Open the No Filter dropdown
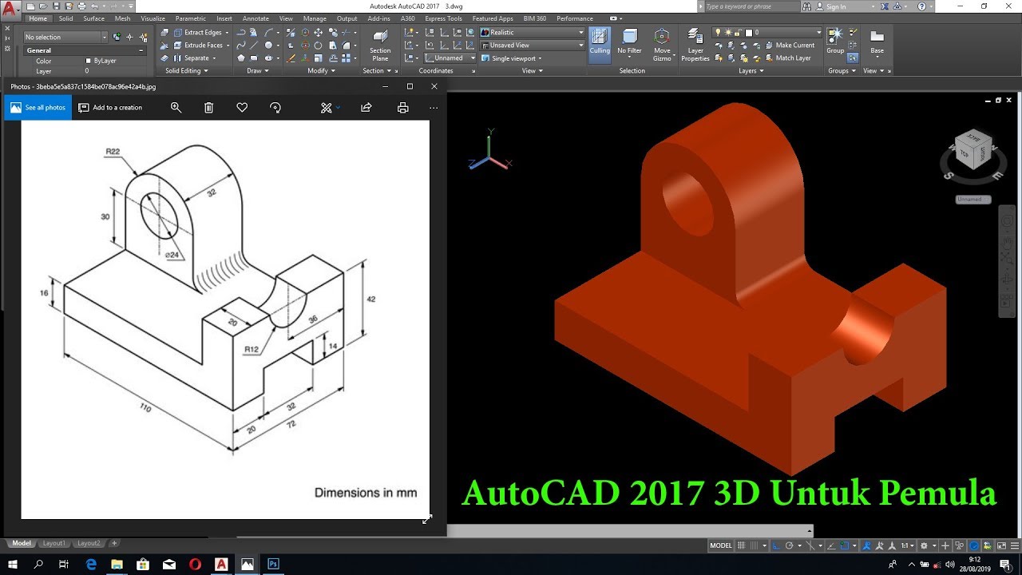This screenshot has width=1022, height=575. click(x=630, y=46)
